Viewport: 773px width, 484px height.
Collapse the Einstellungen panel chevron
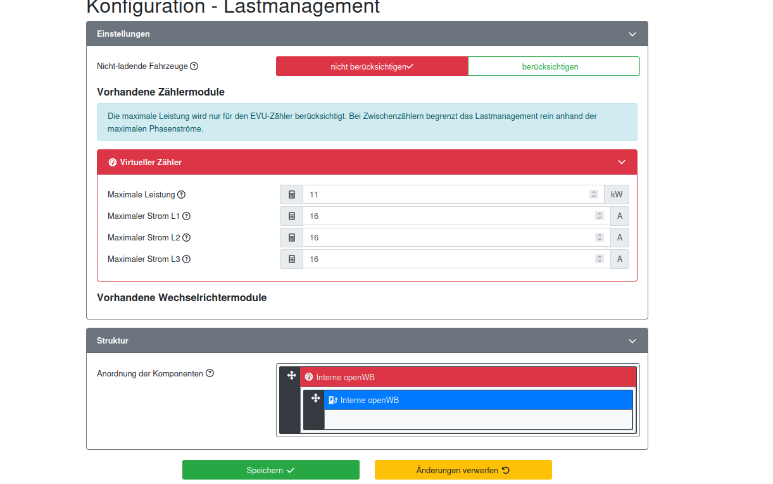click(x=632, y=34)
